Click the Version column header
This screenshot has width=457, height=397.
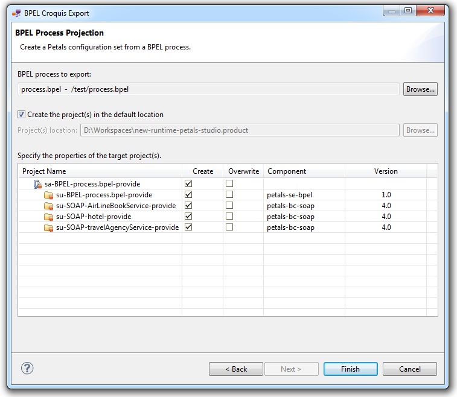click(x=385, y=171)
